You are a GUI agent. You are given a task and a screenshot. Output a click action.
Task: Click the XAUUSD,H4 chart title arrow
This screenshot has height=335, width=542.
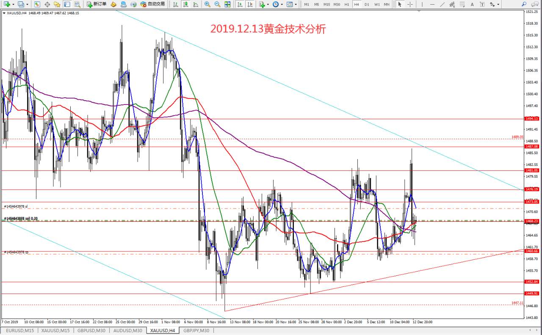(4, 13)
